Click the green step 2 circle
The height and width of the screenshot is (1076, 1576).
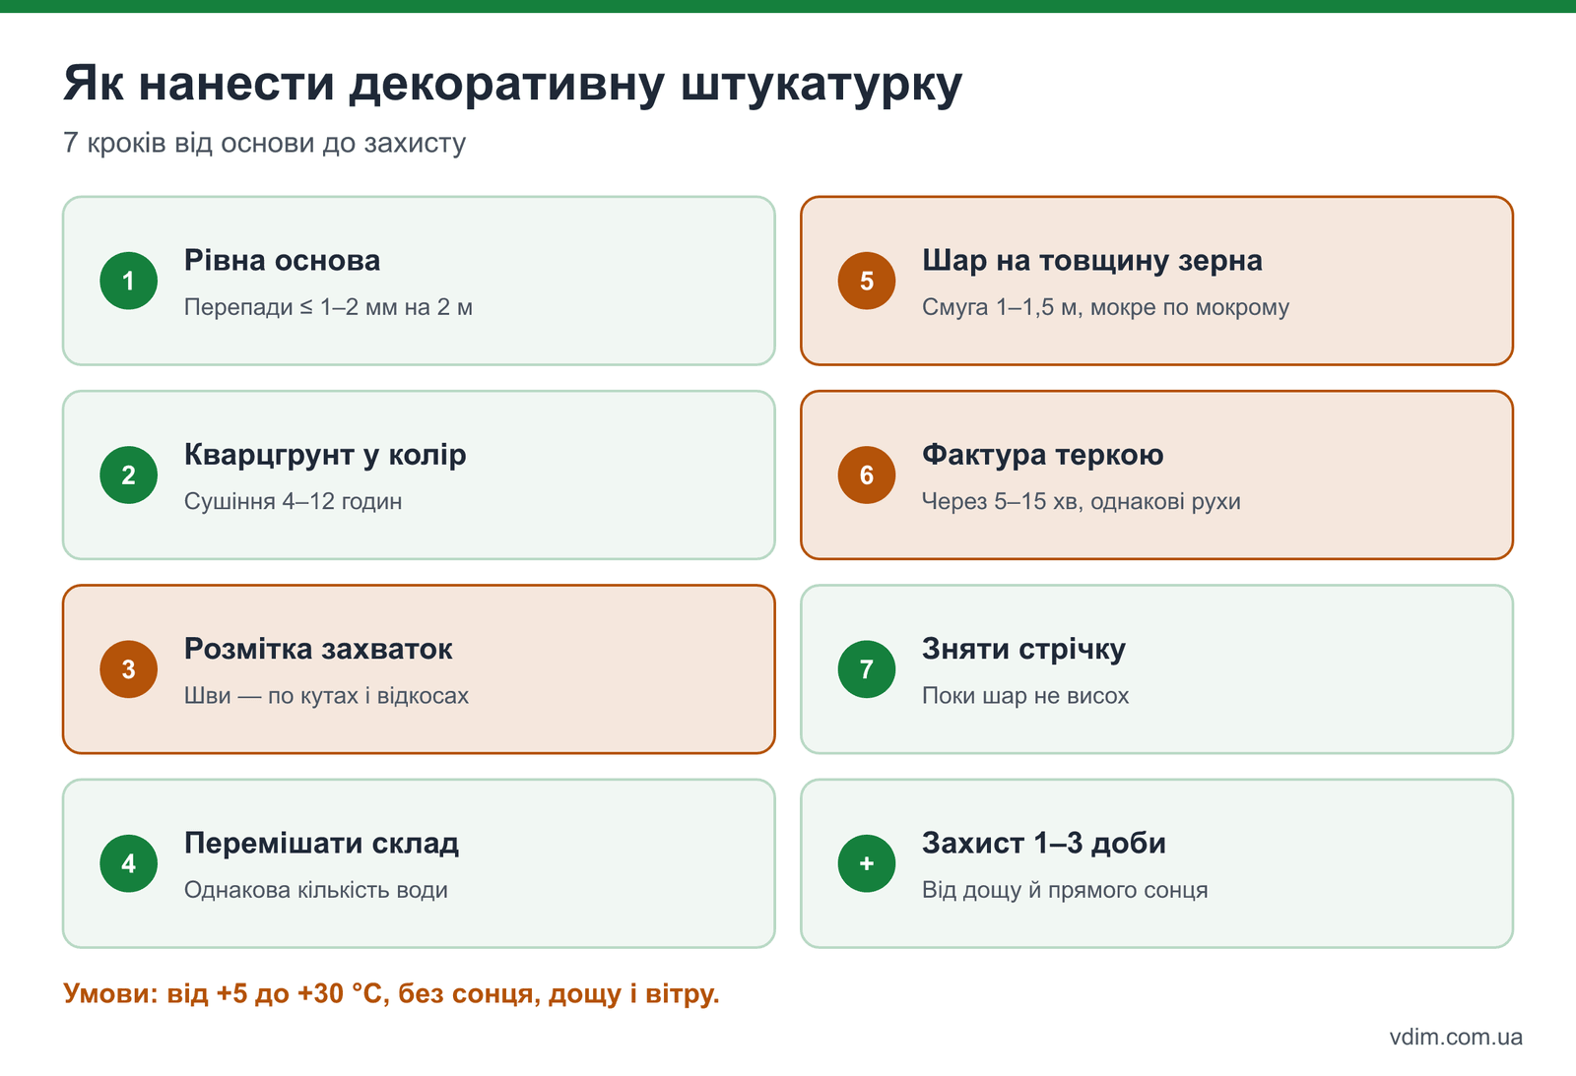129,475
